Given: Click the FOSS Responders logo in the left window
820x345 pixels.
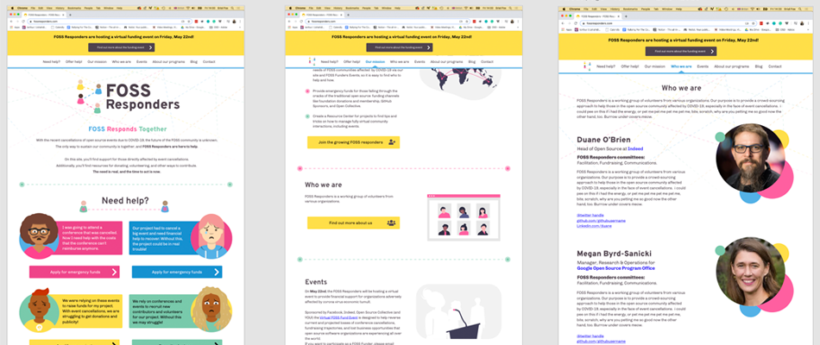Looking at the screenshot, I should pos(128,97).
